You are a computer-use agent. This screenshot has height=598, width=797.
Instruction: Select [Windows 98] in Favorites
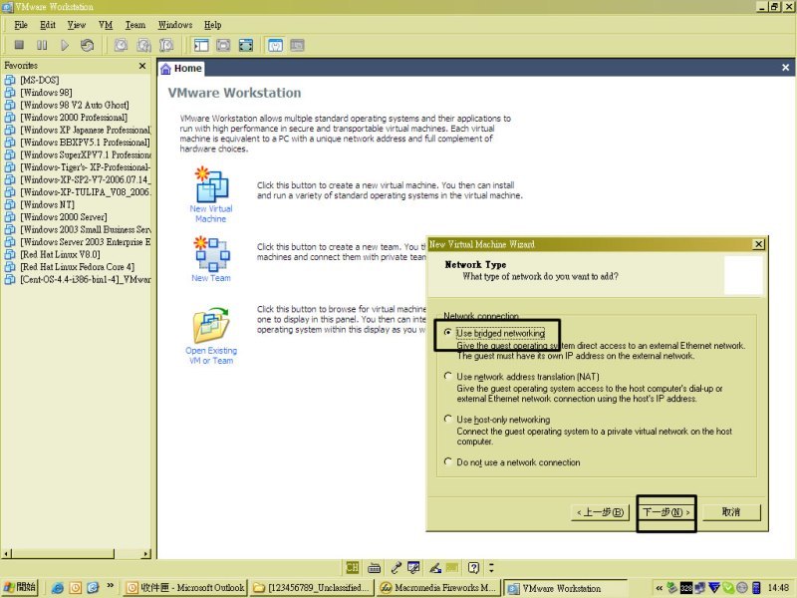click(46, 93)
